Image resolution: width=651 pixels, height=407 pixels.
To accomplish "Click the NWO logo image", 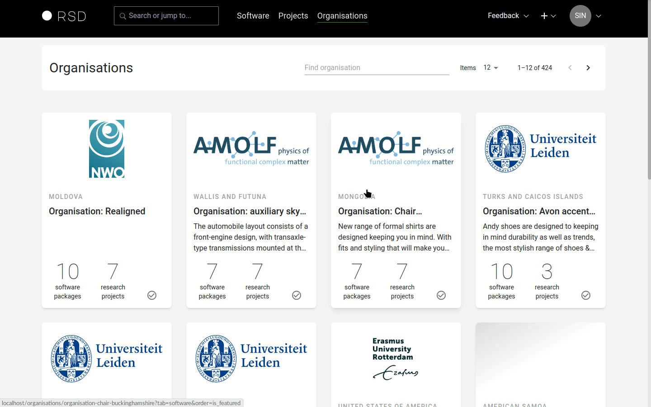I will click(x=107, y=149).
